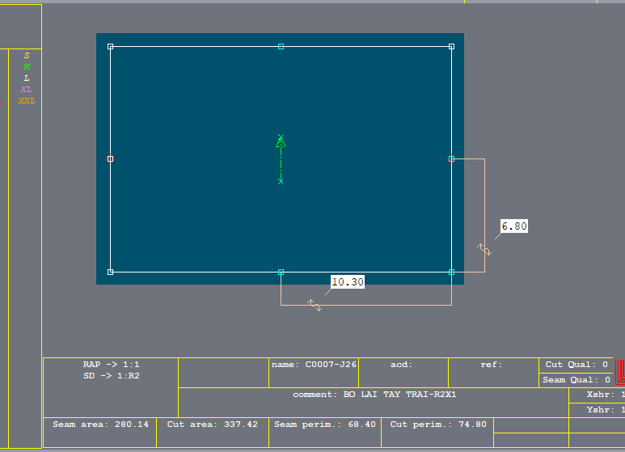Click the Cut Qual: 0 cell
The width and height of the screenshot is (625, 452).
pyautogui.click(x=576, y=365)
